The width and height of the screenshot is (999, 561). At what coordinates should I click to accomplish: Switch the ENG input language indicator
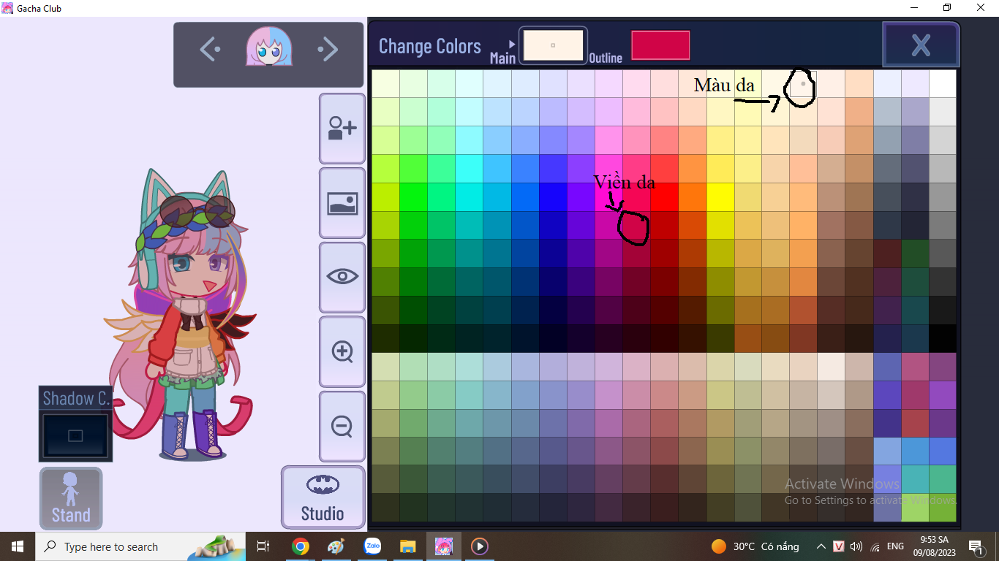896,546
